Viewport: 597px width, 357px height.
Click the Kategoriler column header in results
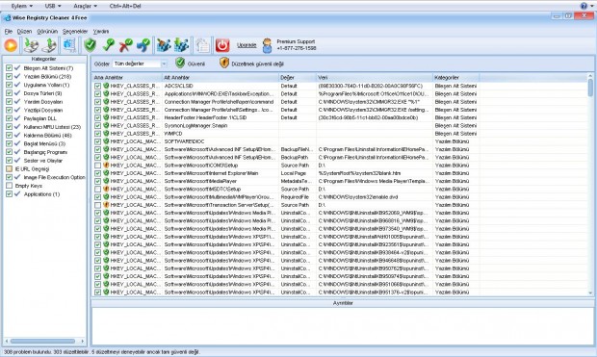[455, 77]
